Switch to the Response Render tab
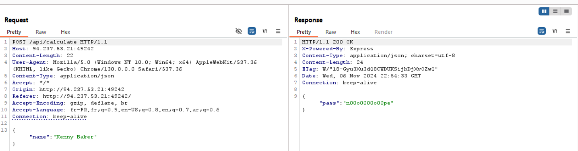Image resolution: width=578 pixels, height=151 pixels. coord(383,32)
